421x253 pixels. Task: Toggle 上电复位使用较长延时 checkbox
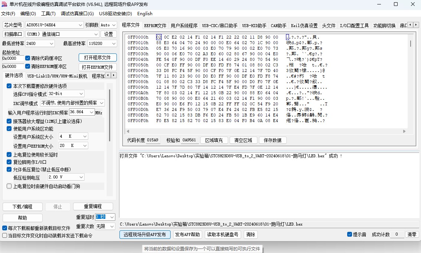click(9, 154)
